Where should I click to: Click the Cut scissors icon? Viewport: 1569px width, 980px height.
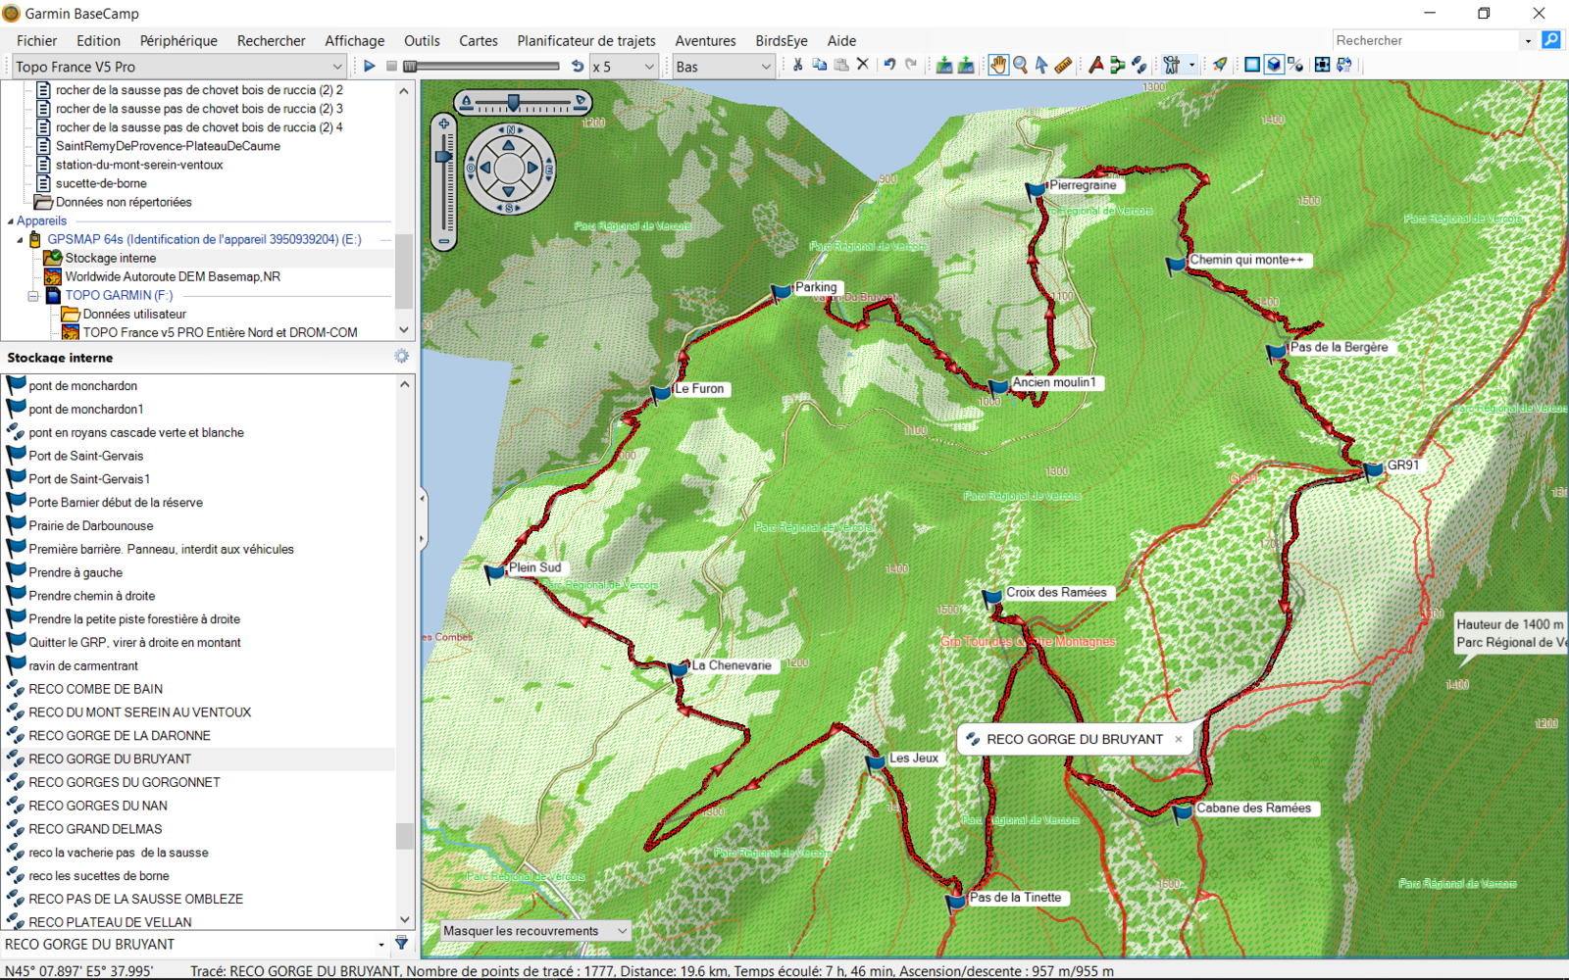pos(798,65)
